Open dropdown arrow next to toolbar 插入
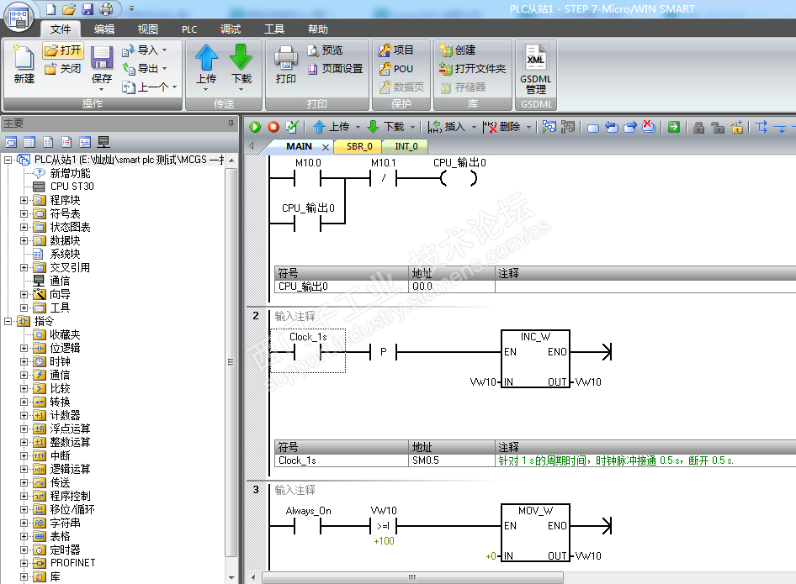Screen dimensions: 796x584 click(x=474, y=127)
